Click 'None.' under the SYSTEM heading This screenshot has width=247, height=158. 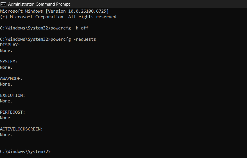(6, 67)
